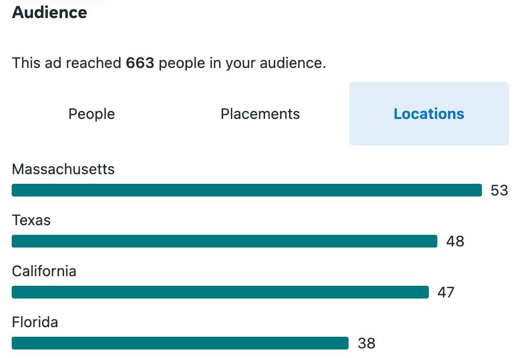
Task: Click the Massachusetts location label
Action: [63, 169]
